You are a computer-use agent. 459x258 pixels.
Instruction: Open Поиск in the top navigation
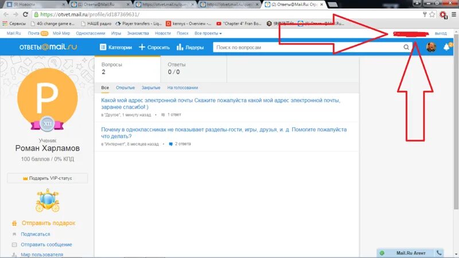pyautogui.click(x=182, y=33)
